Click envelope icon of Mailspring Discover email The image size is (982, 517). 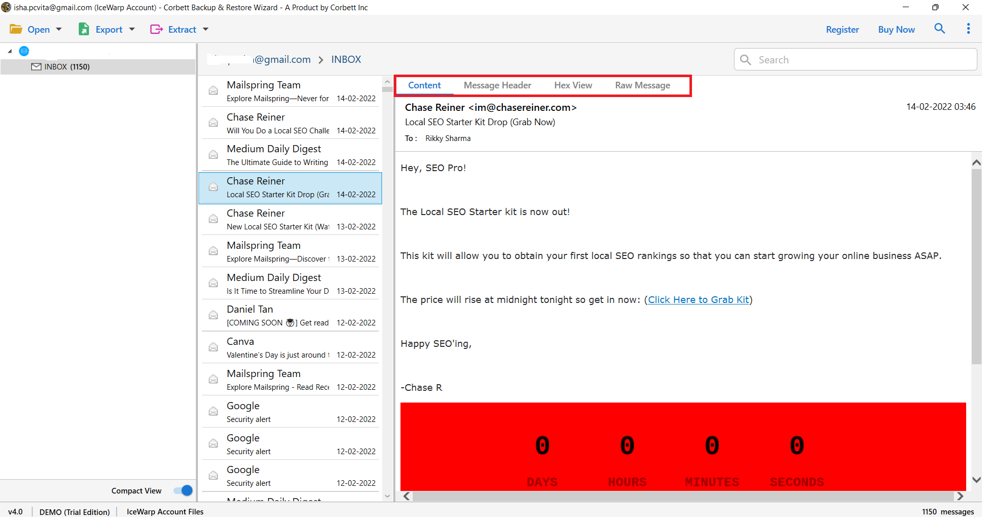tap(213, 251)
